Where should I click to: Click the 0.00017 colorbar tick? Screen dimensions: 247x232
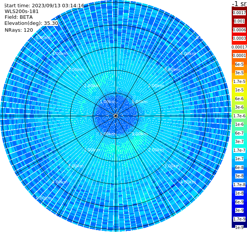[x=239, y=47]
